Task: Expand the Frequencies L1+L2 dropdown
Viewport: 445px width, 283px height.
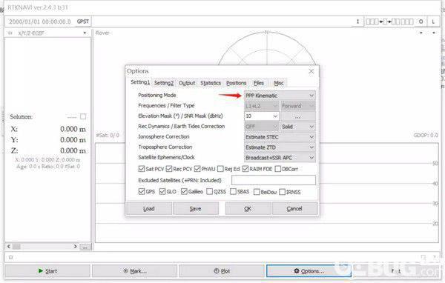Action: (262, 106)
